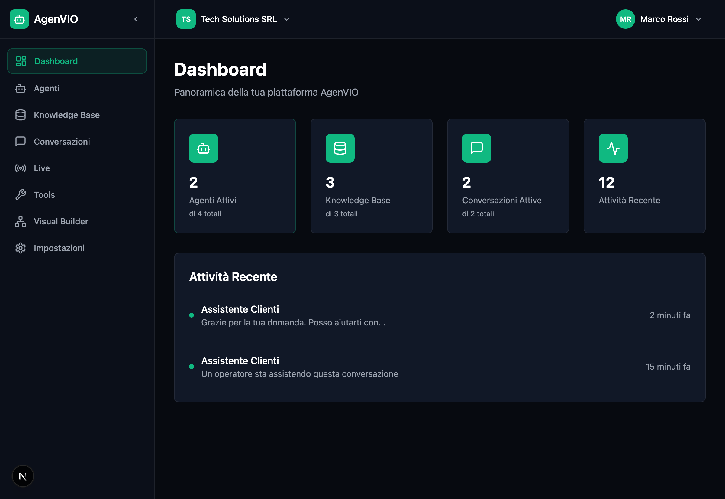Click the Tools wrench icon
This screenshot has width=725, height=499.
click(20, 194)
